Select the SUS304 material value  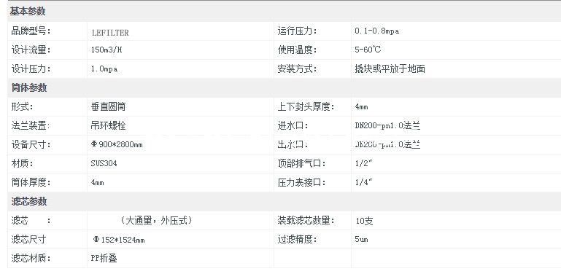[x=104, y=164]
